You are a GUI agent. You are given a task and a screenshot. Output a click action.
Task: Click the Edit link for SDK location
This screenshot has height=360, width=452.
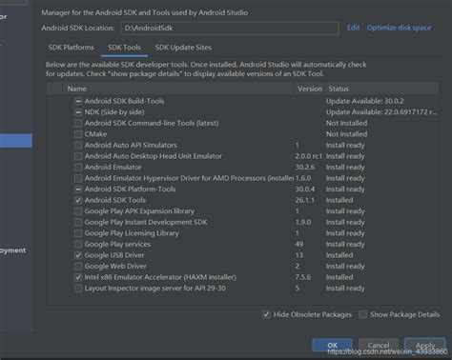353,28
